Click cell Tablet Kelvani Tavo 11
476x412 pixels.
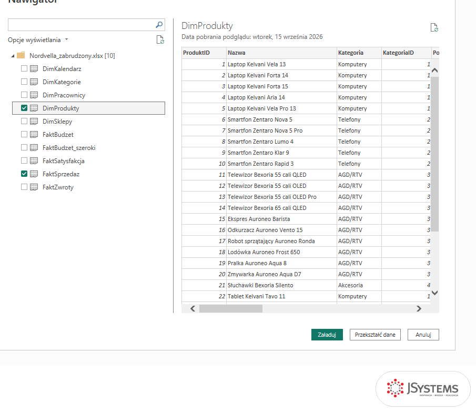point(281,296)
